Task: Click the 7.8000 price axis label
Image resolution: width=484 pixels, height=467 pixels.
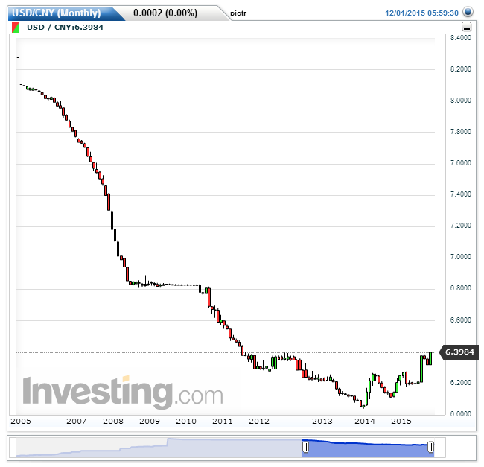Action: click(460, 132)
